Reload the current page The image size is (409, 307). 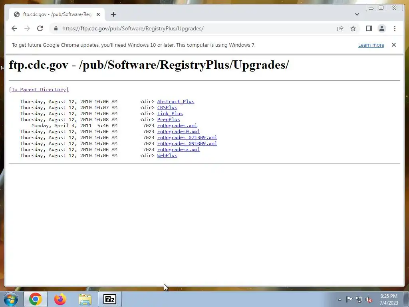pyautogui.click(x=40, y=28)
